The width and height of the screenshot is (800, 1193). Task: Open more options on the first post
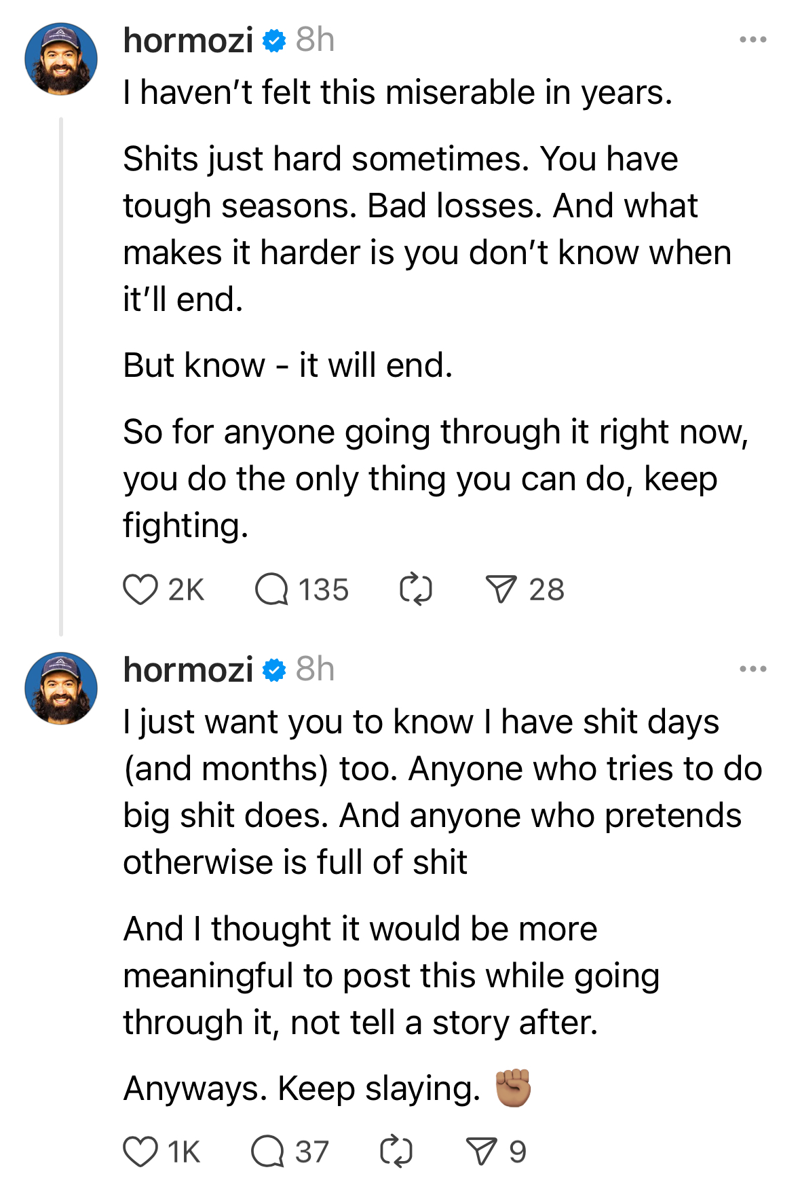point(753,40)
